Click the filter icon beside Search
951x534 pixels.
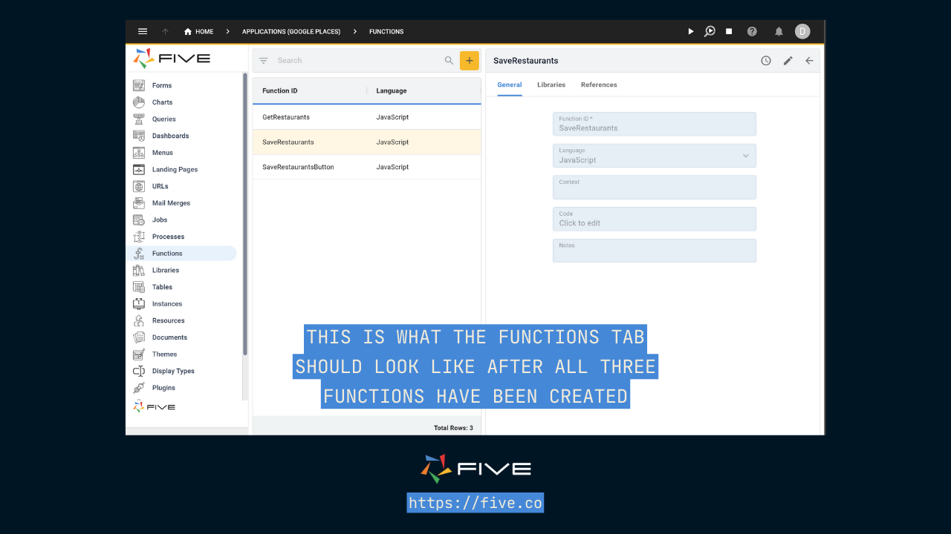[263, 61]
